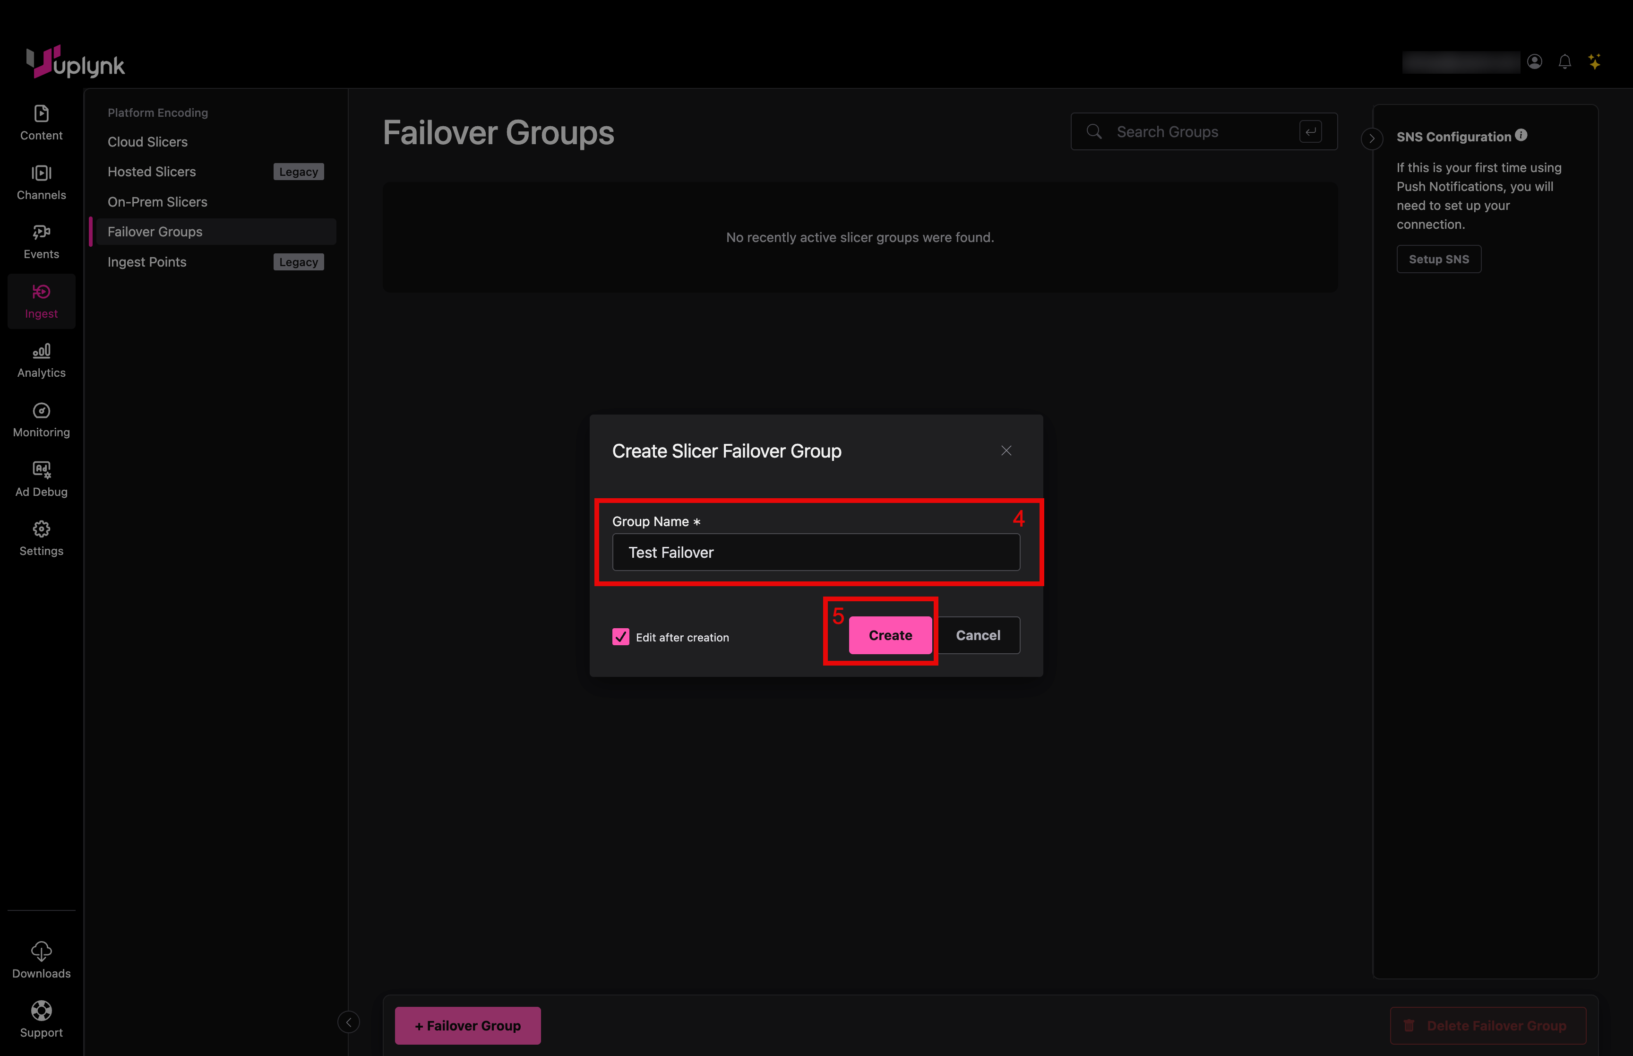Collapse the left navigation panel chevron
Screen dimensions: 1633x1056
[x=348, y=1022]
